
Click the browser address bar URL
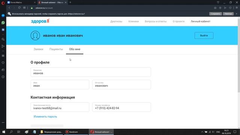point(44,8)
